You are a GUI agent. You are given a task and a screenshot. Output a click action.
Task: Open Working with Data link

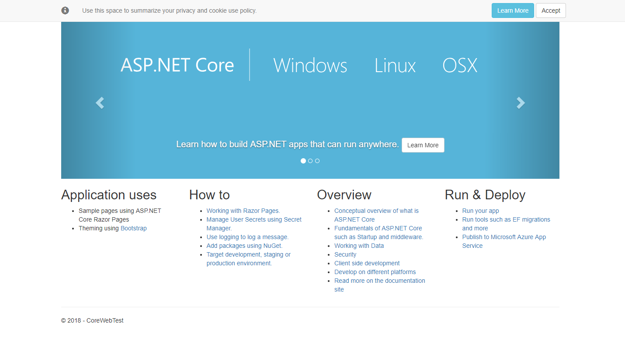[359, 246]
